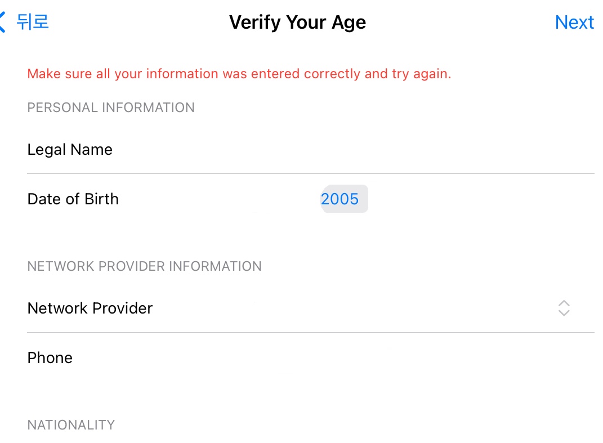Viewport: 603px width, 443px height.
Task: Expand the Network Provider up-down chevron
Action: (564, 308)
